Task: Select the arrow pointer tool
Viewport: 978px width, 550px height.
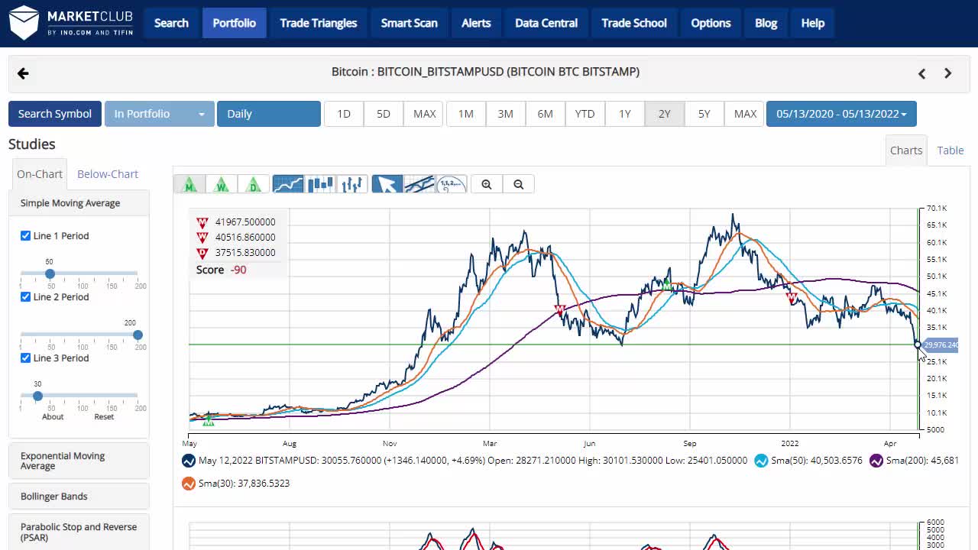Action: 387,184
